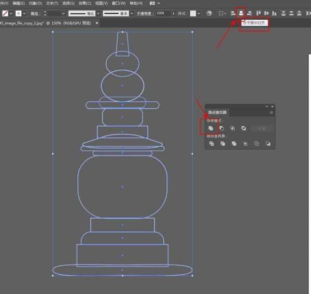Expand the graphic style dropdown
The image size is (311, 294).
click(x=199, y=13)
